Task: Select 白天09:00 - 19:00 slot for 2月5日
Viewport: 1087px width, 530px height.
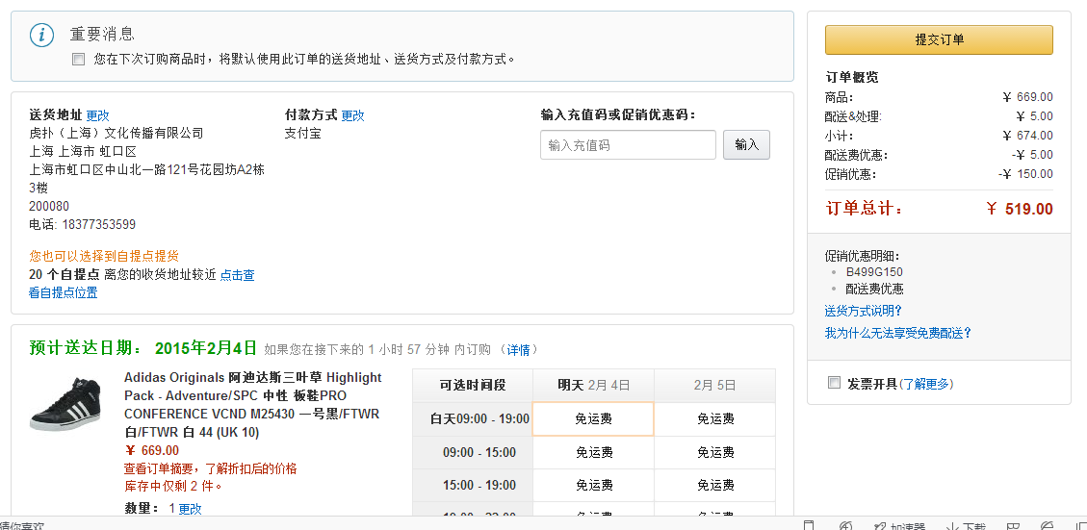Action: pos(714,419)
